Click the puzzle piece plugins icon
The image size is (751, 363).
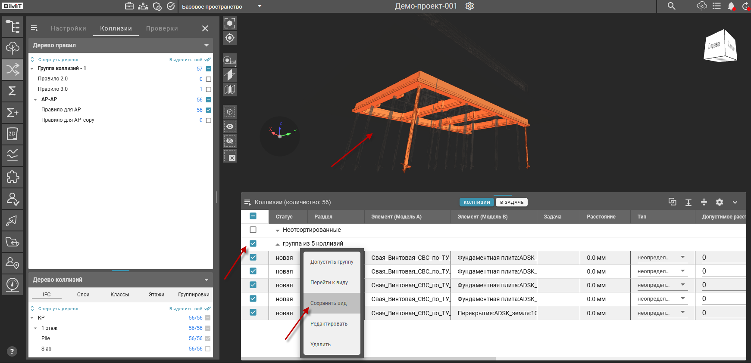(x=13, y=177)
